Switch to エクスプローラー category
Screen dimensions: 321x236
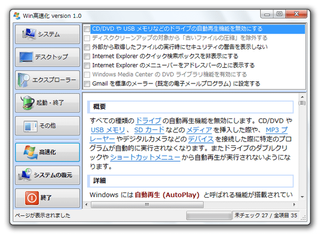[x=48, y=80]
